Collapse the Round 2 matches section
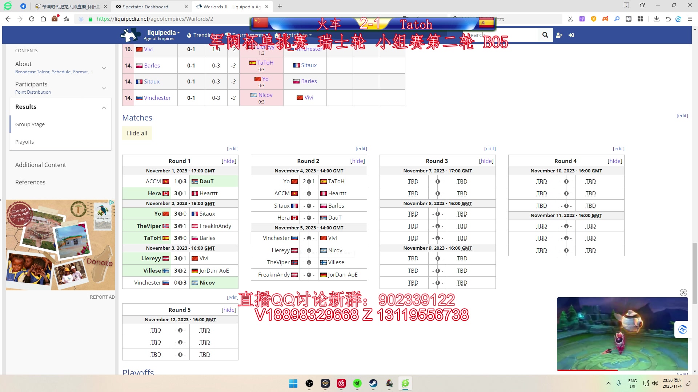The image size is (698, 392). tap(358, 160)
